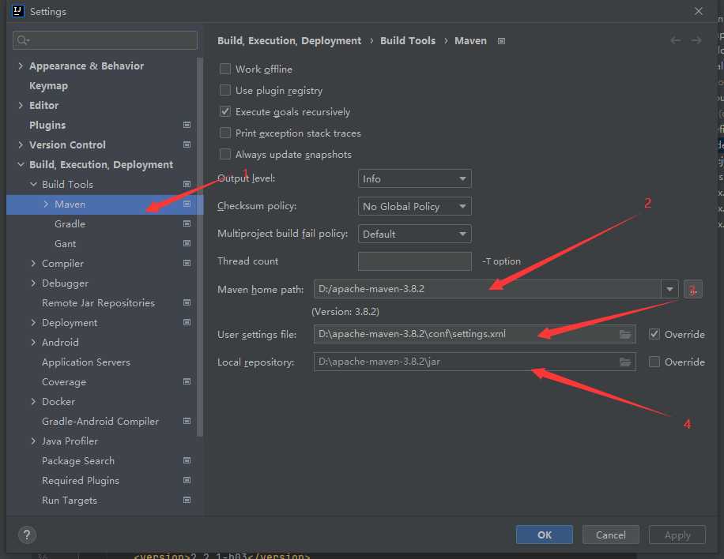This screenshot has width=724, height=559.
Task: Click project-level icon next to Gant
Action: pos(187,243)
